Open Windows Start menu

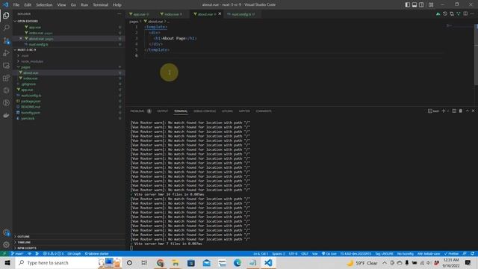click(x=7, y=262)
